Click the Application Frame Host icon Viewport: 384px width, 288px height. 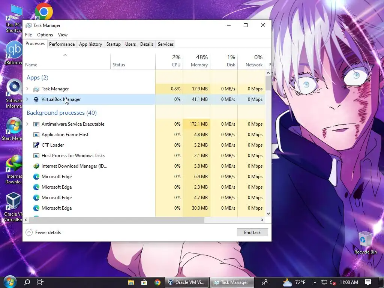point(36,135)
